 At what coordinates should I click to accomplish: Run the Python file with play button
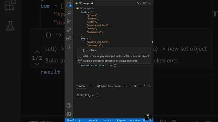(138, 3)
